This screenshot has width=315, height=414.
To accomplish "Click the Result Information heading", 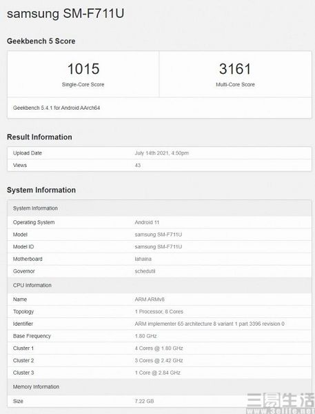I will 39,137.
